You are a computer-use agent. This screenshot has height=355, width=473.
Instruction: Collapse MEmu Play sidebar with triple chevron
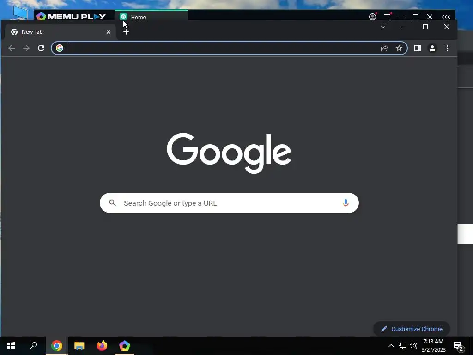[446, 17]
